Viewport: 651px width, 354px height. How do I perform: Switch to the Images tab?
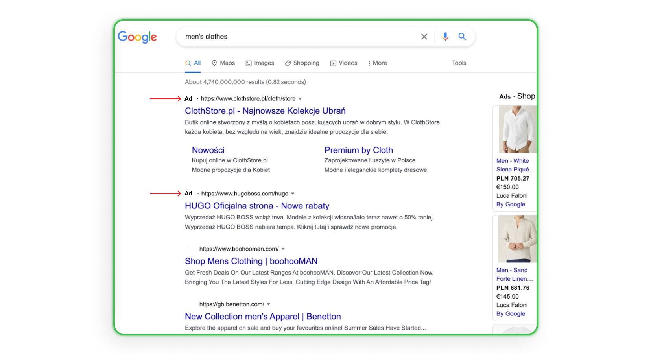[x=260, y=63]
